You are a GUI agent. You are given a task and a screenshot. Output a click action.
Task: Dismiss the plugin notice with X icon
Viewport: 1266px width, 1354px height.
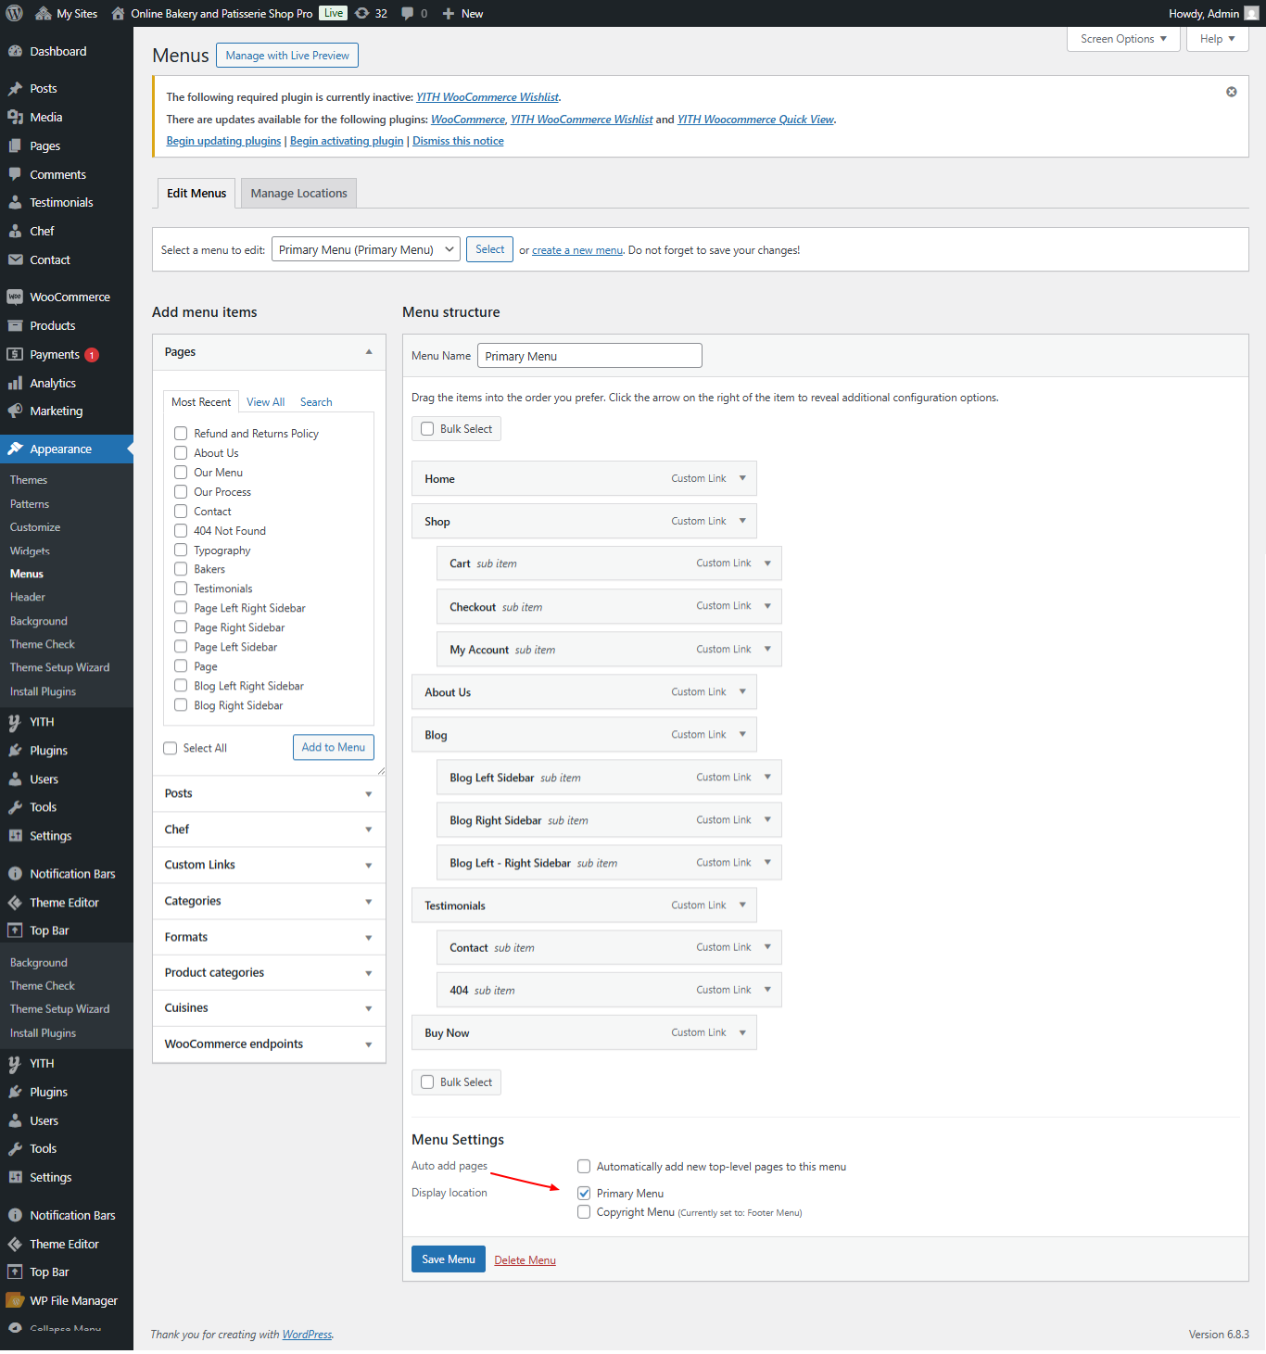(x=1231, y=92)
